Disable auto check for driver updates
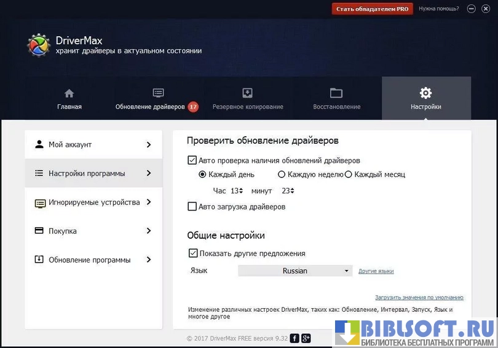 click(x=192, y=160)
